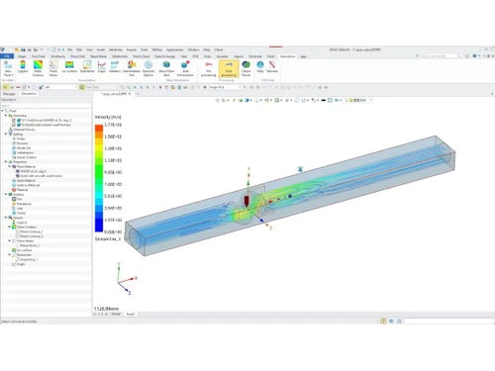The image size is (495, 371).
Task: Click blue bottom of velocity color legend
Action: 99,225
